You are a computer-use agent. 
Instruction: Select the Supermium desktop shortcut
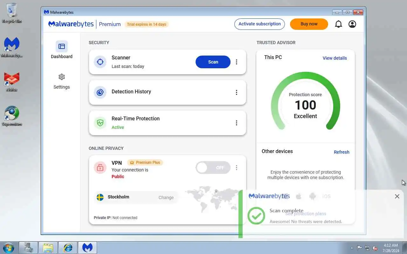pyautogui.click(x=12, y=116)
